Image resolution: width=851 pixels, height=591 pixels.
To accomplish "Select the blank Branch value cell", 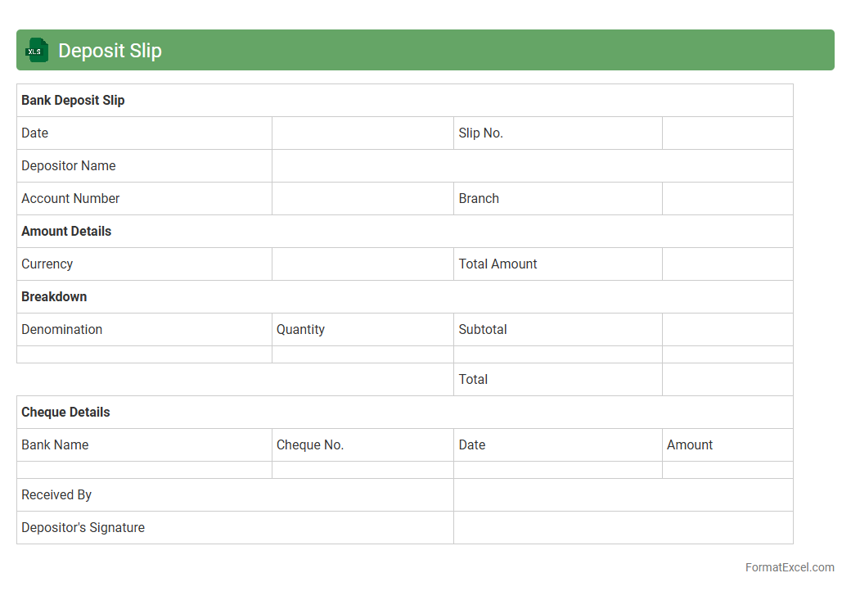I will point(727,199).
